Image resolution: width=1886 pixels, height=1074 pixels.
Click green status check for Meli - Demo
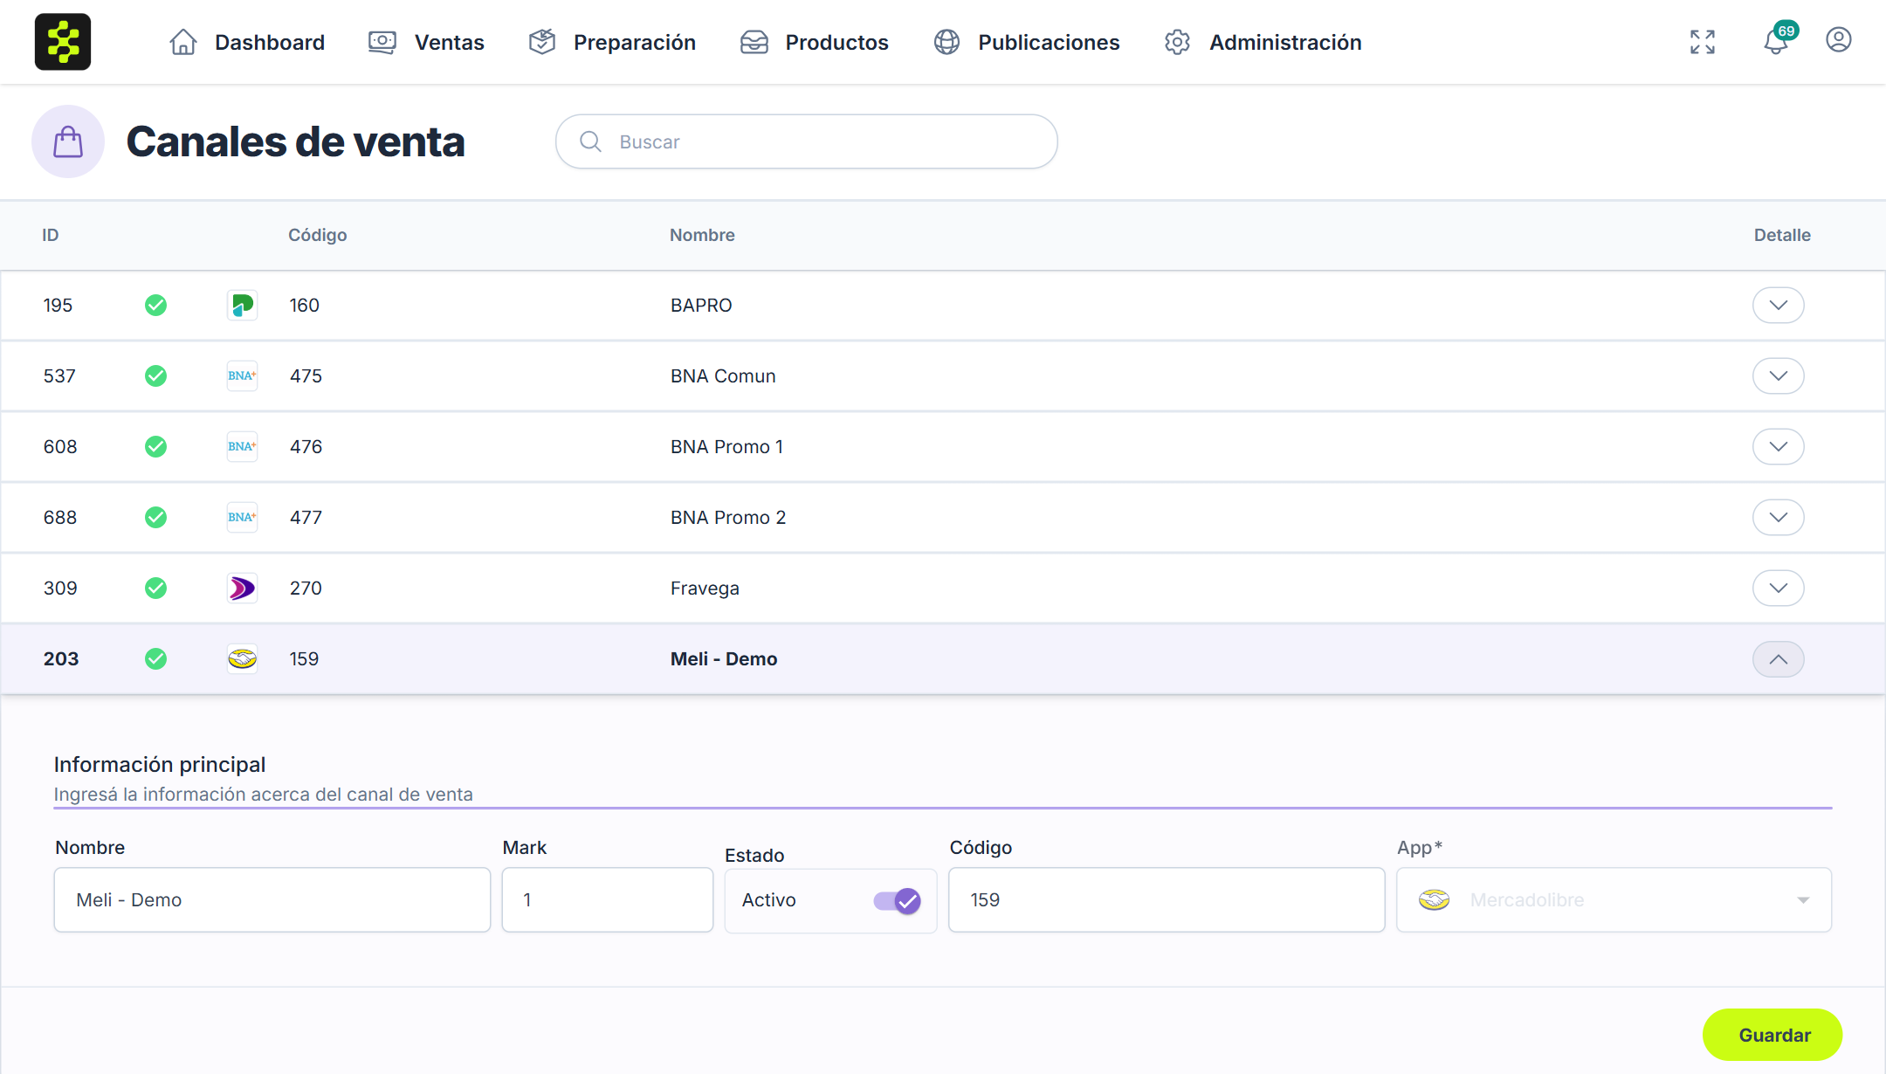tap(155, 658)
